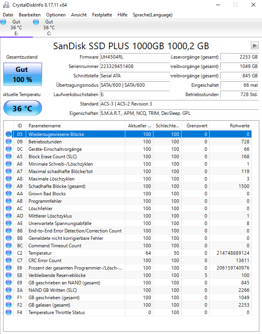
Task: Click the Betriebsstunden value 728 Std.
Action: pos(240,95)
